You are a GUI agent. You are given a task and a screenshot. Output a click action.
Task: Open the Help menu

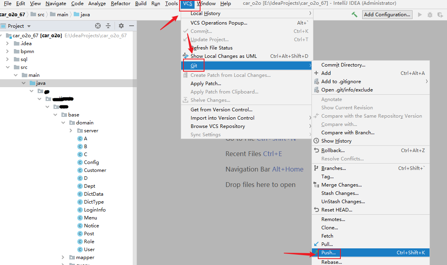(x=225, y=4)
